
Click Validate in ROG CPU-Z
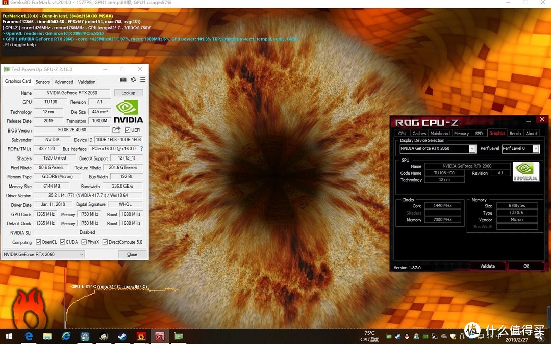click(x=487, y=266)
